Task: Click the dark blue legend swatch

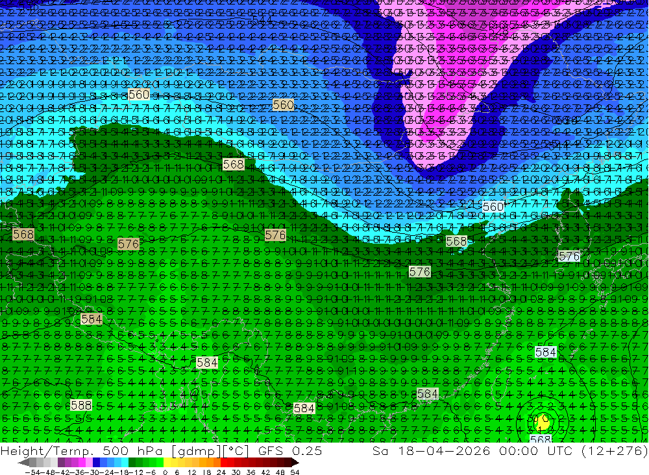Action: 97,463
